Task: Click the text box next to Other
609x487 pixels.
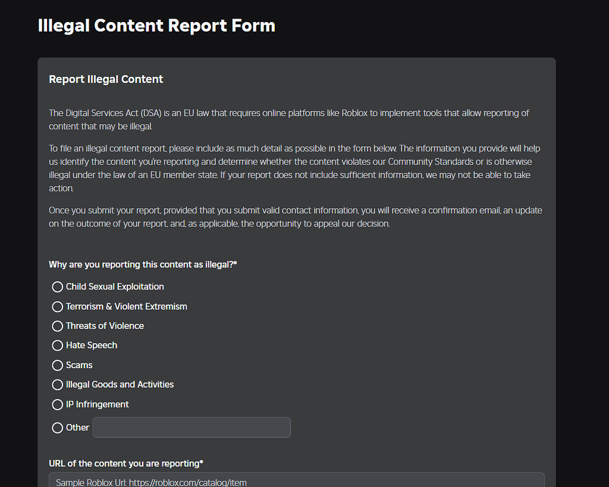Action: tap(191, 428)
